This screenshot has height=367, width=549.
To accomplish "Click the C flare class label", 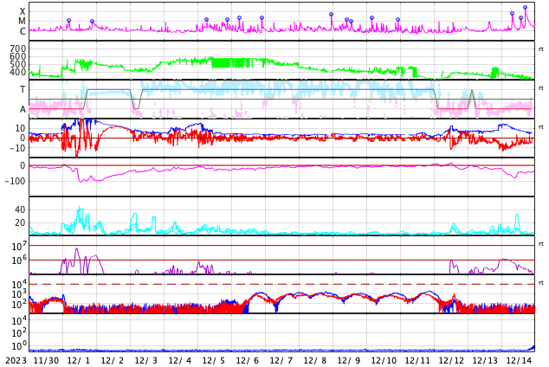I will point(23,31).
